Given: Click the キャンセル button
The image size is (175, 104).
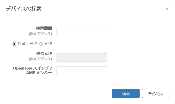Looking at the screenshot, I should coord(156,93).
